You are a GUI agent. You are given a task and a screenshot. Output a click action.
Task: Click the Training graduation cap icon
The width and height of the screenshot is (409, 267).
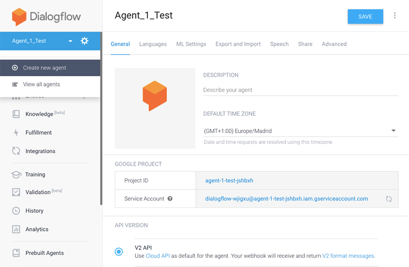point(16,175)
